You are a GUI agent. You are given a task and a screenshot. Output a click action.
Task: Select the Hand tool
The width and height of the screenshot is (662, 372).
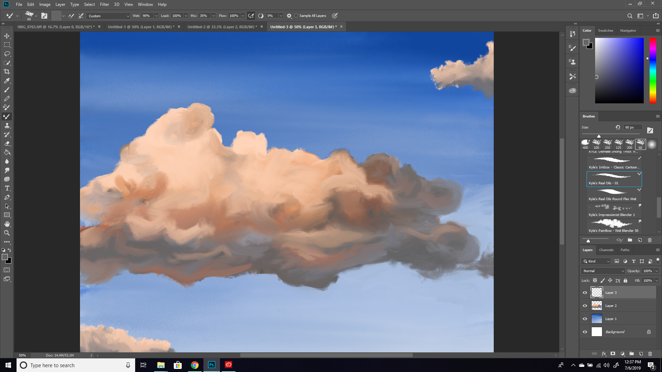(7, 224)
